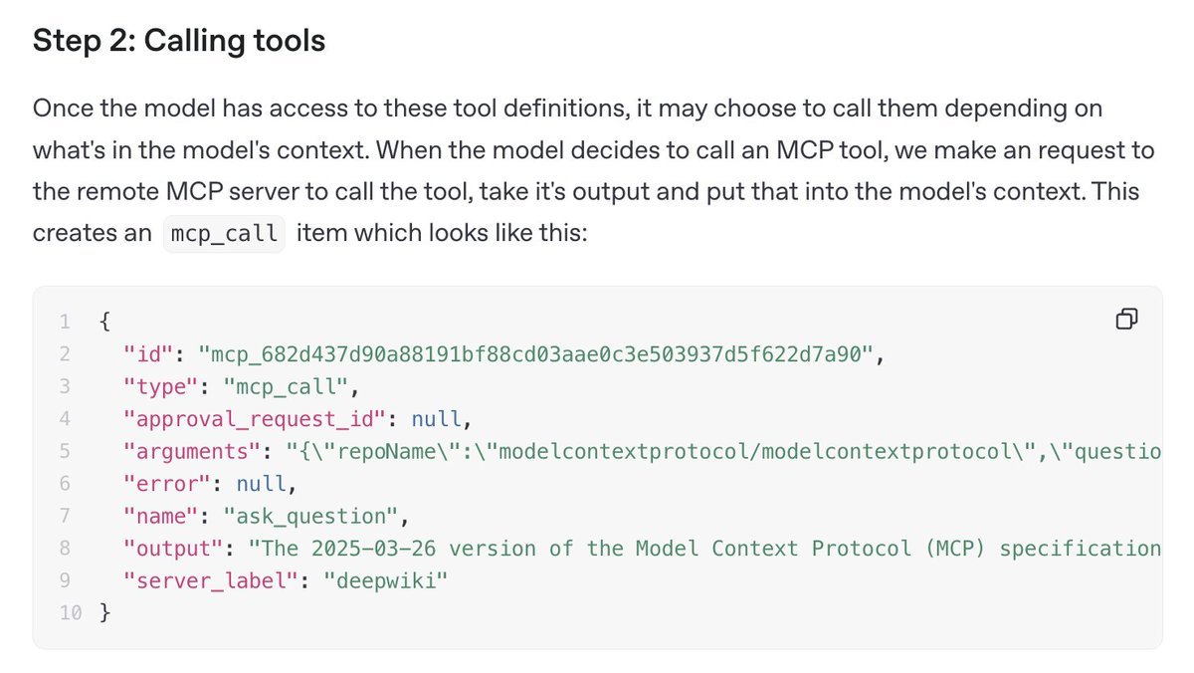Screen dimensions: 1194x673
Task: Copy the code block using copy icon
Action: [1127, 320]
